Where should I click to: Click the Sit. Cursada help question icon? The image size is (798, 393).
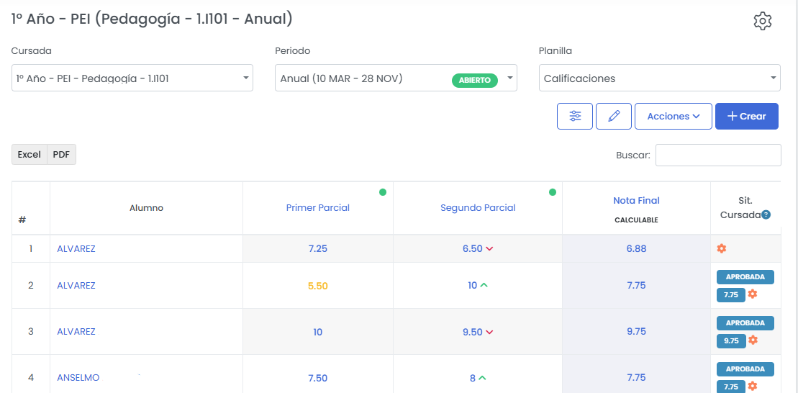click(766, 214)
